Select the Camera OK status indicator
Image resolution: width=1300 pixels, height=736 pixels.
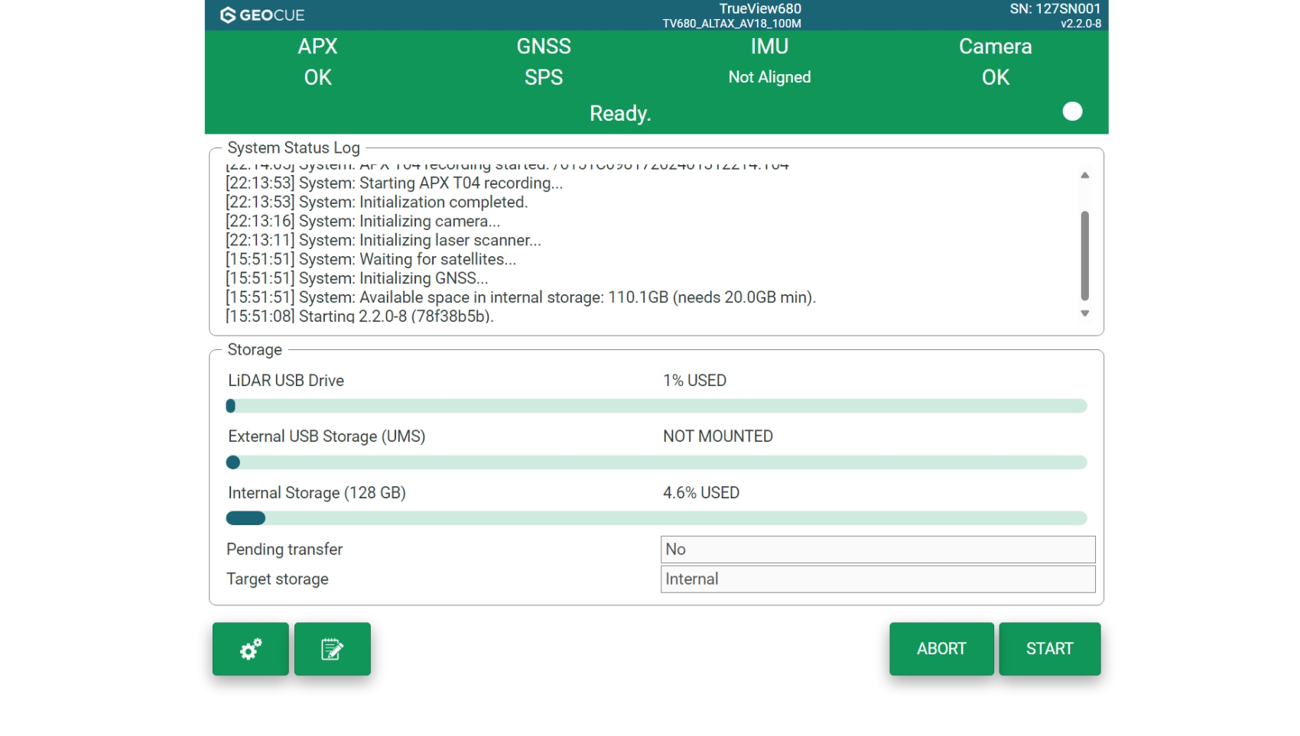[995, 62]
